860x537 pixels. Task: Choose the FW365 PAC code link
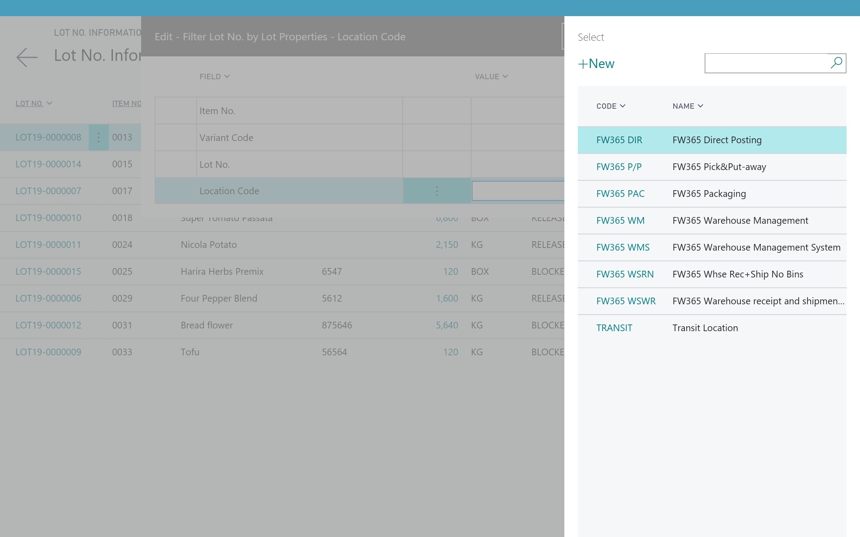pos(620,194)
